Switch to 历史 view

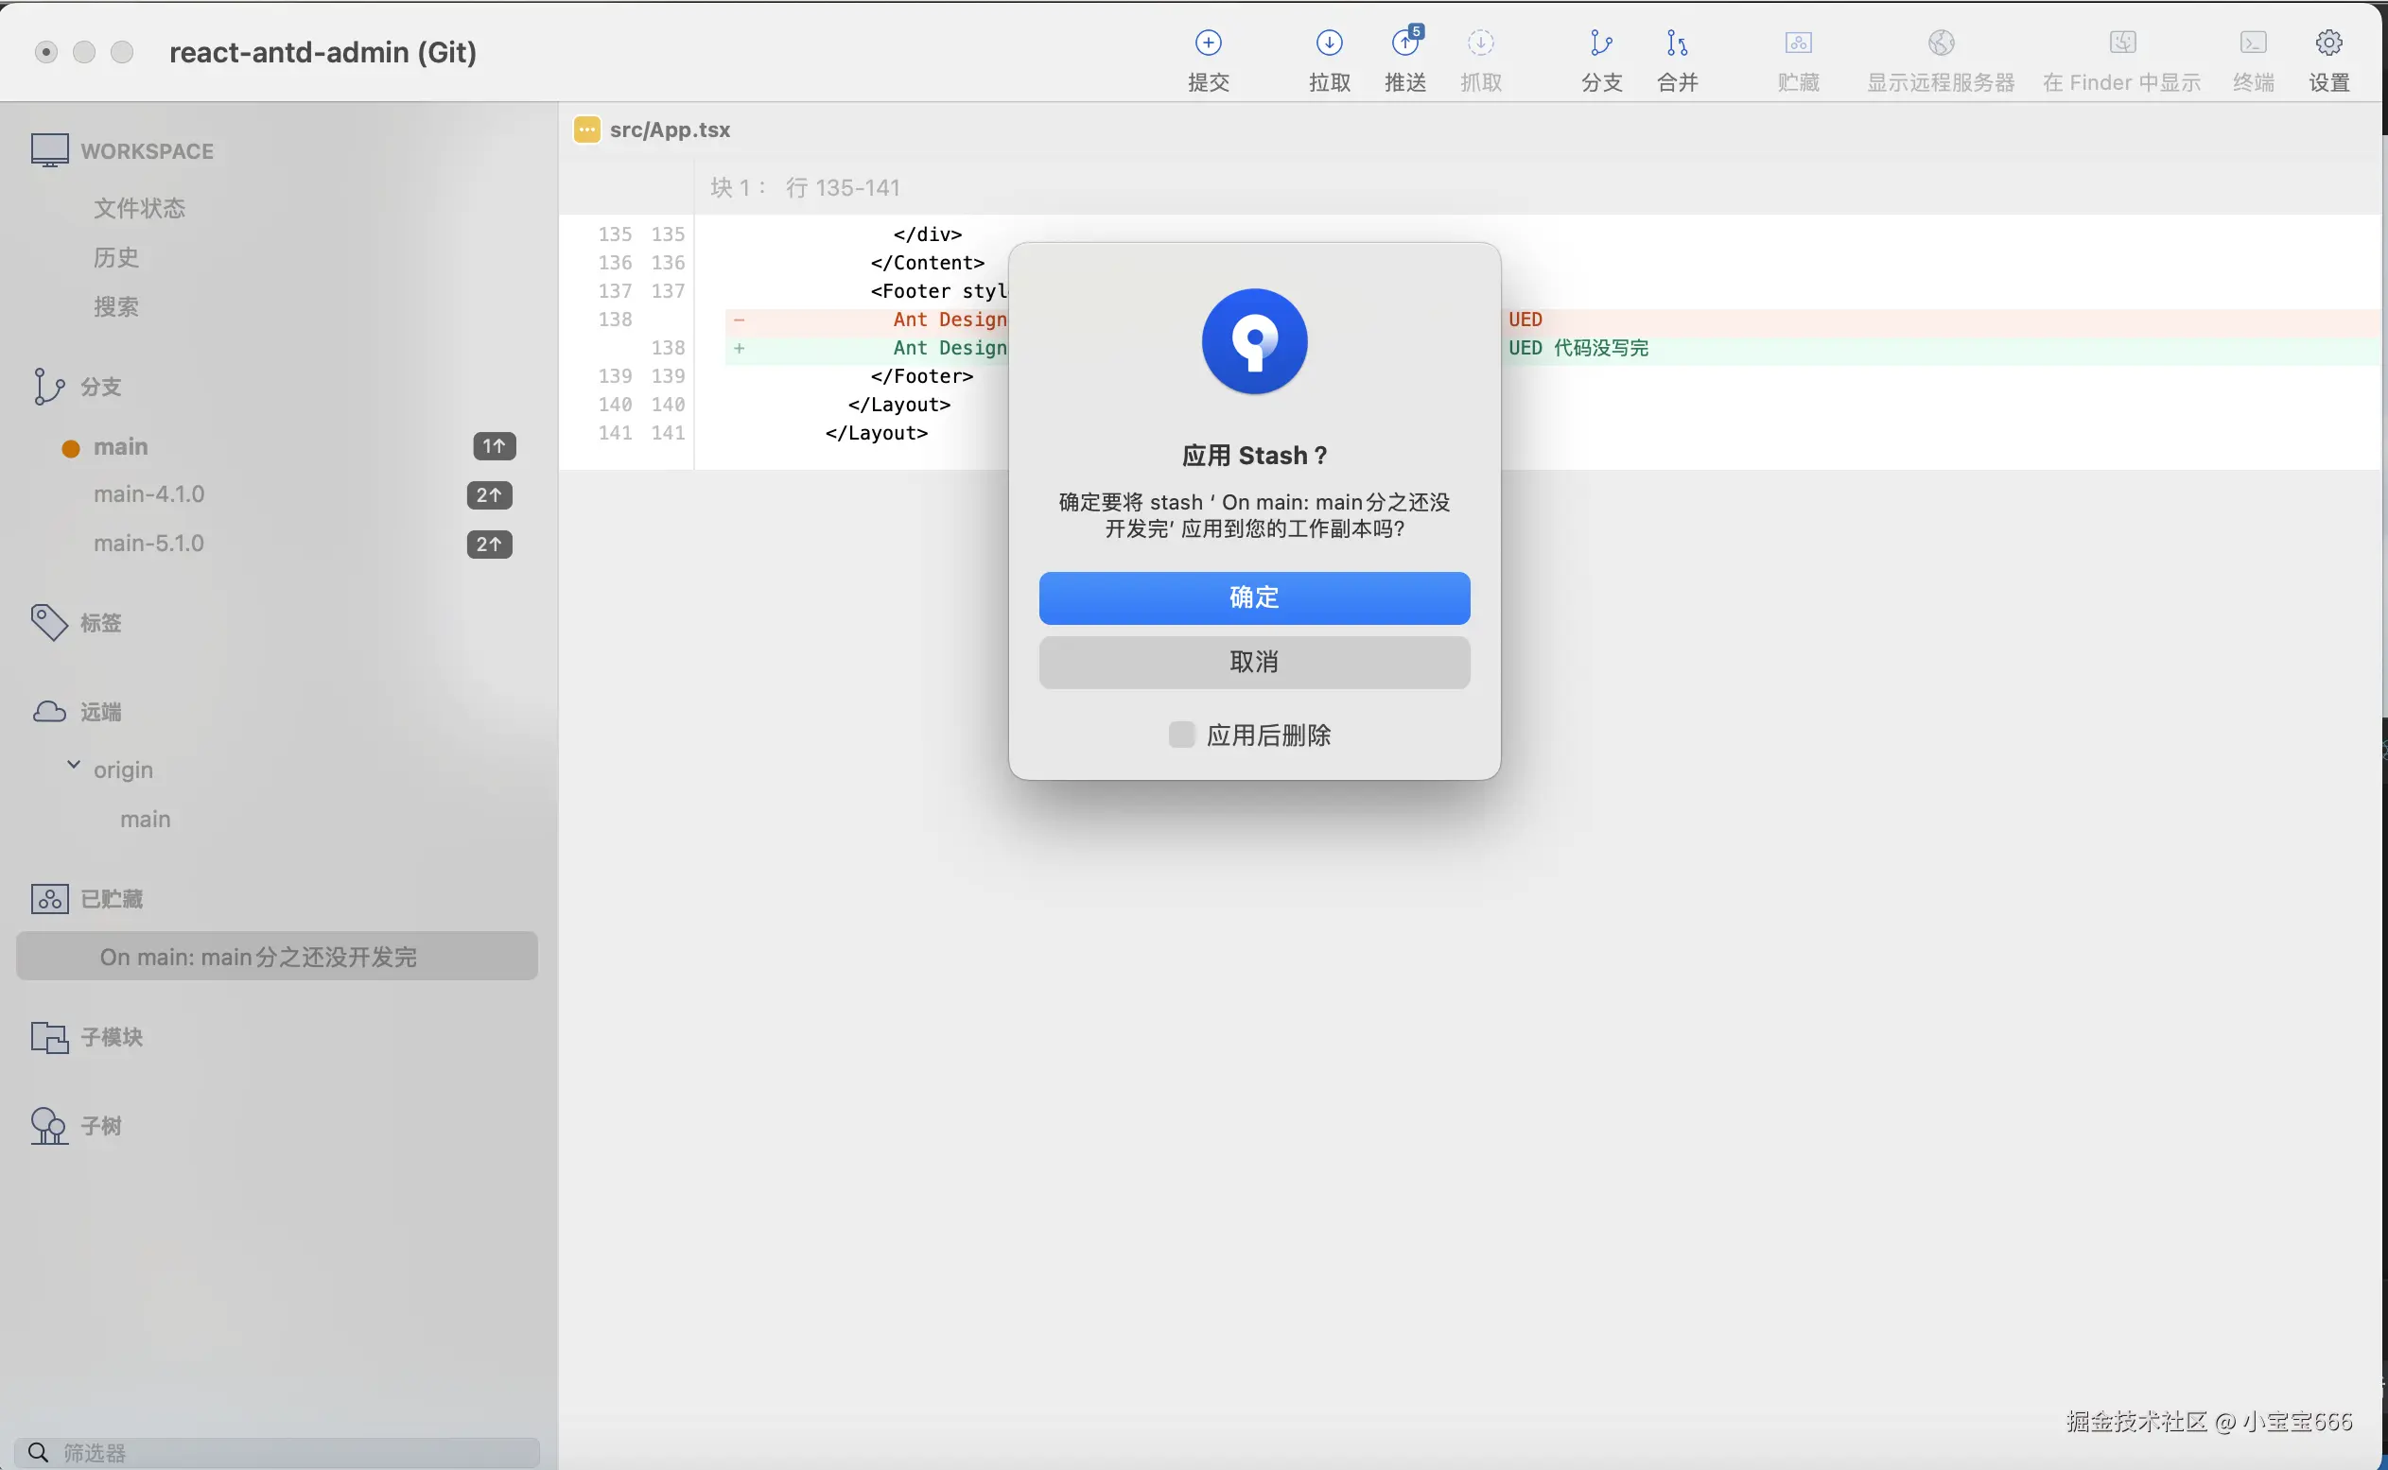115,257
